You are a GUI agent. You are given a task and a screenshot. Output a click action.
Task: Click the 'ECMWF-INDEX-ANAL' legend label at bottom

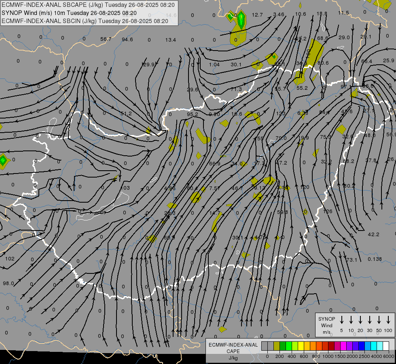click(x=233, y=345)
